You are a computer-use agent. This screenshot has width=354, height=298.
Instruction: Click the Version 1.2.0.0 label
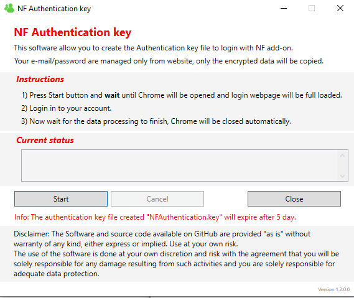[333, 289]
